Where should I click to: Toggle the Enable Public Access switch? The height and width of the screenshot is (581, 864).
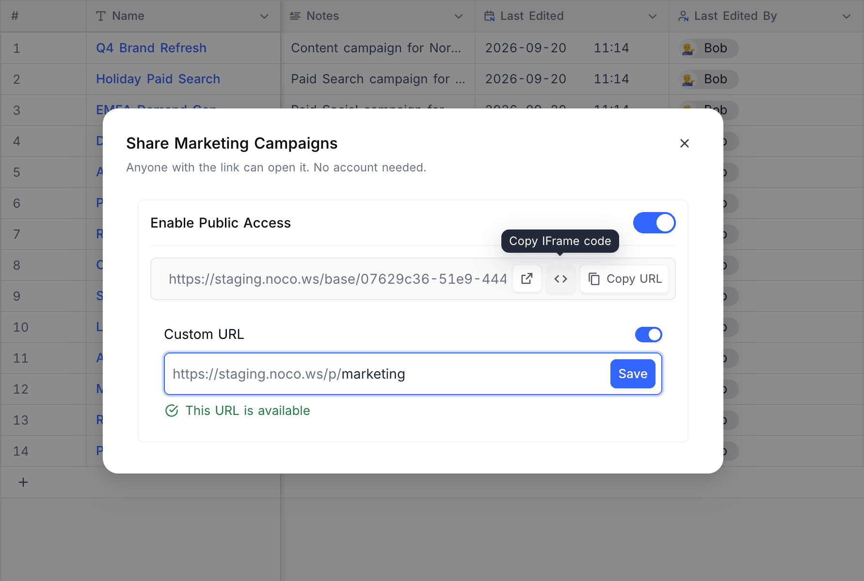point(654,223)
